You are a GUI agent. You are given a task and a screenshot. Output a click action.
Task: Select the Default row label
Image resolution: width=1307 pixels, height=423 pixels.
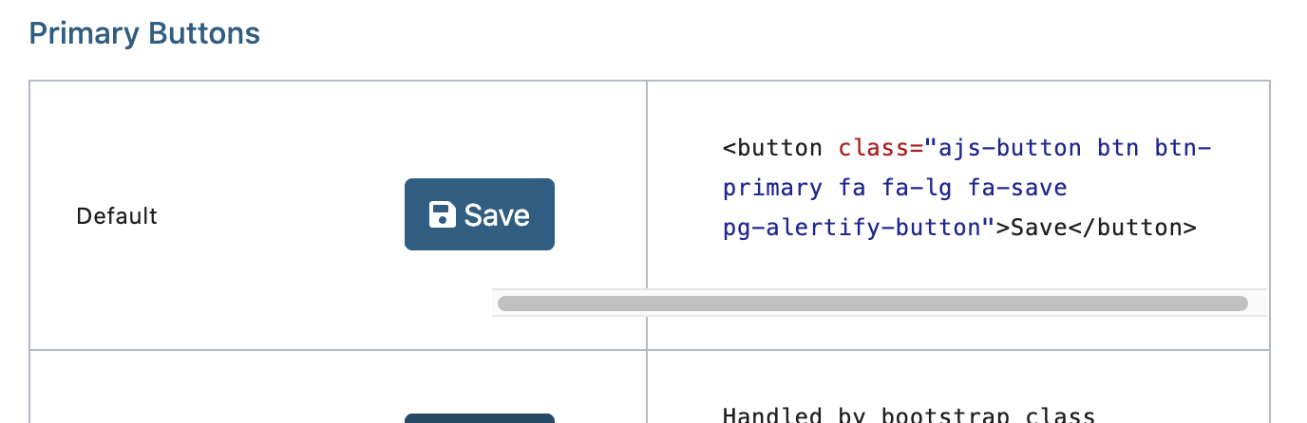tap(117, 216)
